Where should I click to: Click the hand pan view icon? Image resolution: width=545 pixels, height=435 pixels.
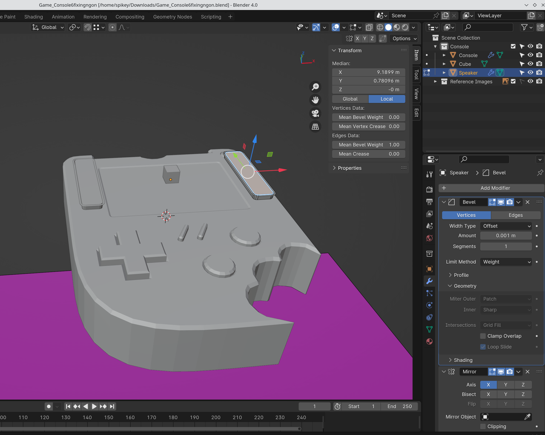[315, 100]
